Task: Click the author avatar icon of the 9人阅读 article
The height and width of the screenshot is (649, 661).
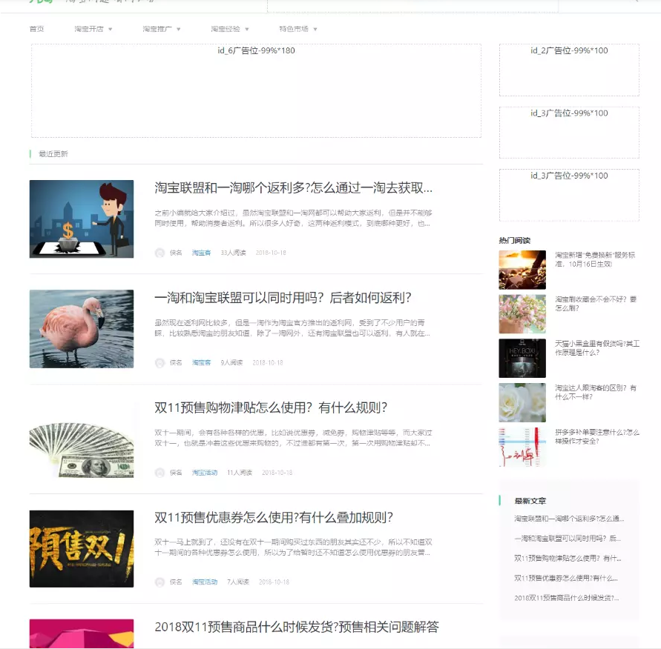Action: 160,363
